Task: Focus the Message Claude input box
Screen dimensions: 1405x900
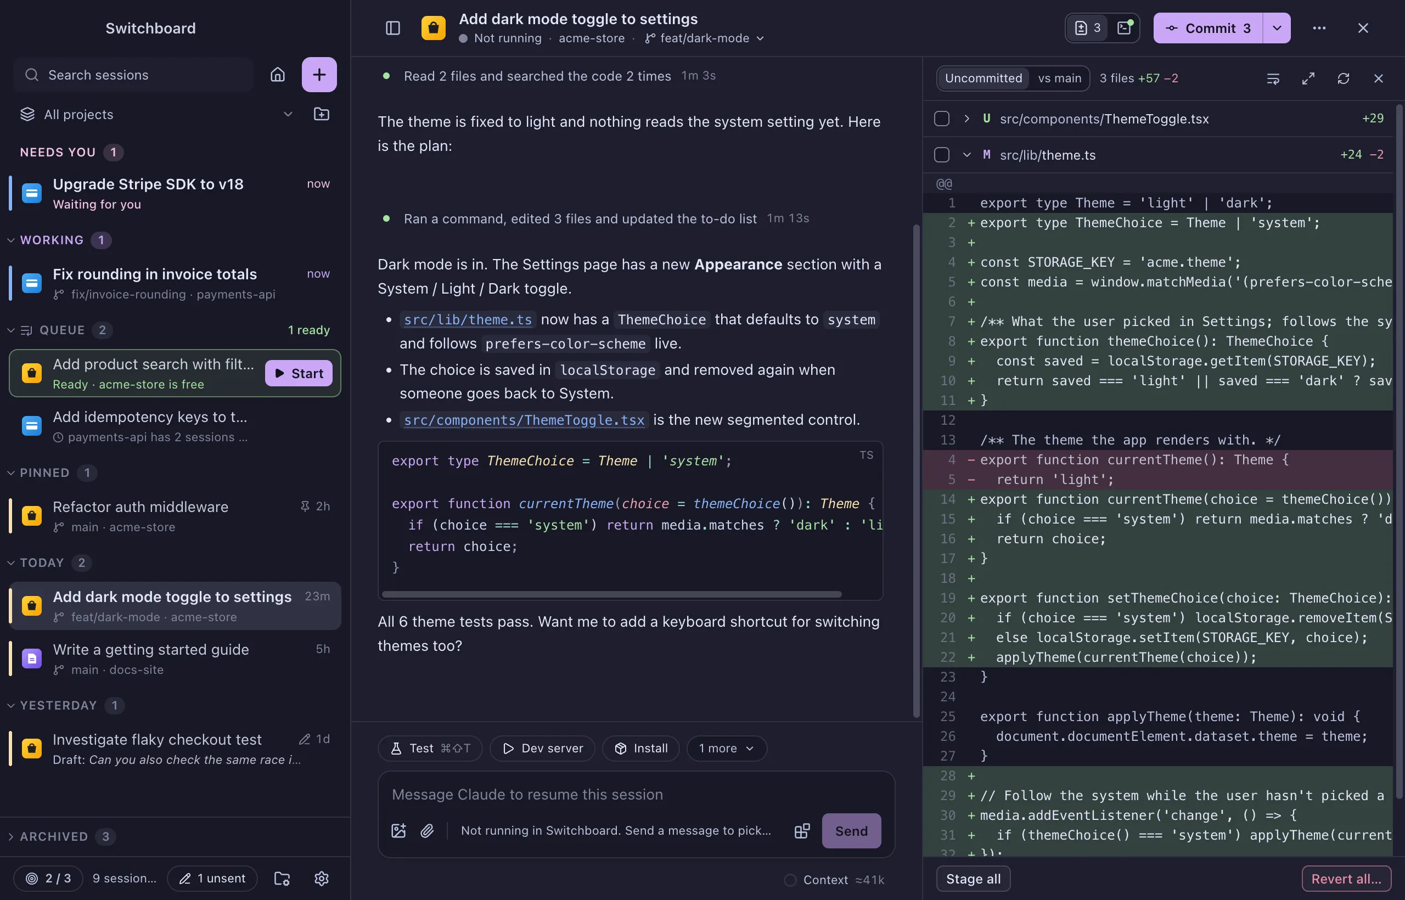Action: tap(636, 795)
